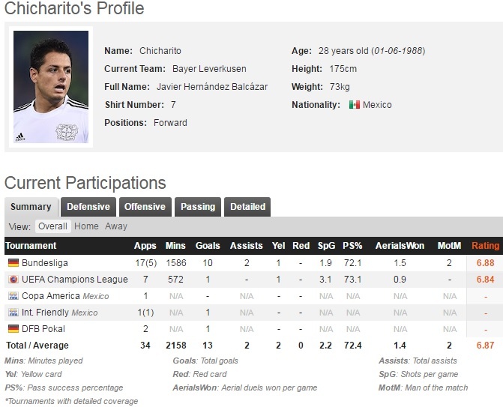Open the Passing statistics tab

tap(198, 207)
